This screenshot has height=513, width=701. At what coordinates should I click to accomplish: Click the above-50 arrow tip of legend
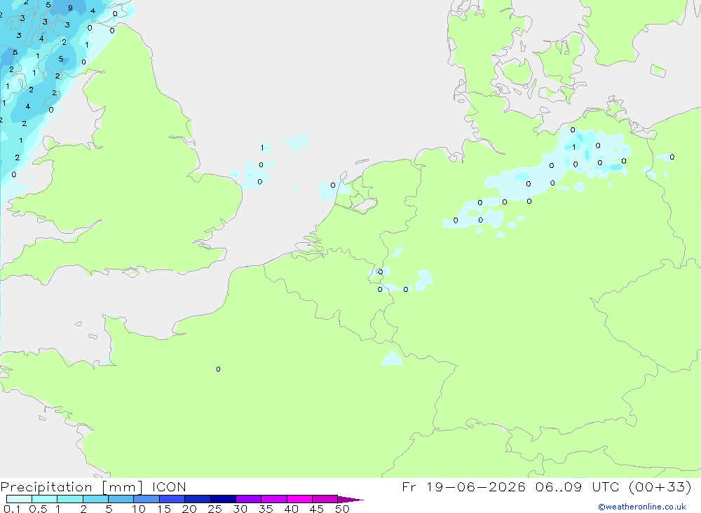click(350, 499)
